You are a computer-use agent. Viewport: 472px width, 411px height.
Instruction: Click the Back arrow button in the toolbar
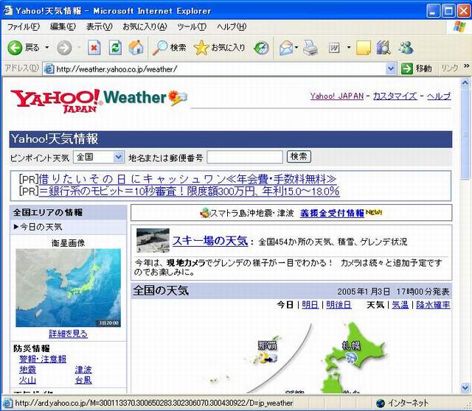pyautogui.click(x=15, y=47)
